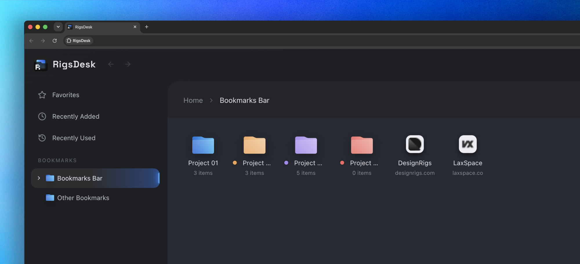Open a new browser tab
This screenshot has width=580, height=264.
(x=147, y=27)
